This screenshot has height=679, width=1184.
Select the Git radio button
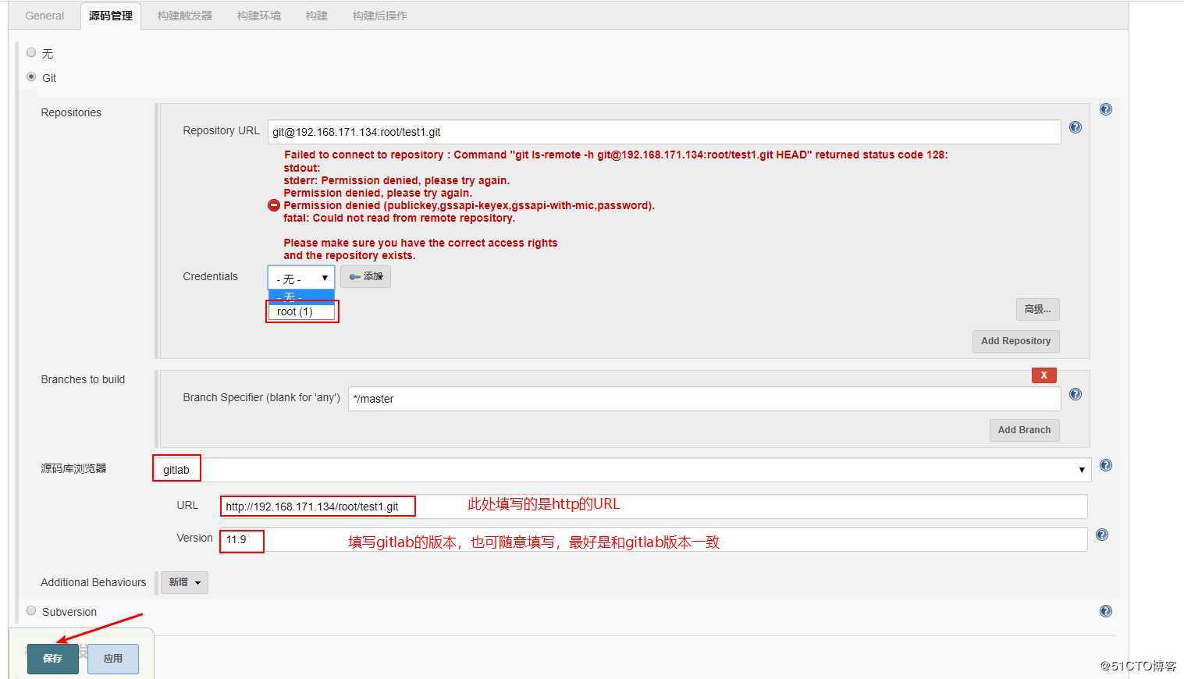click(x=31, y=76)
